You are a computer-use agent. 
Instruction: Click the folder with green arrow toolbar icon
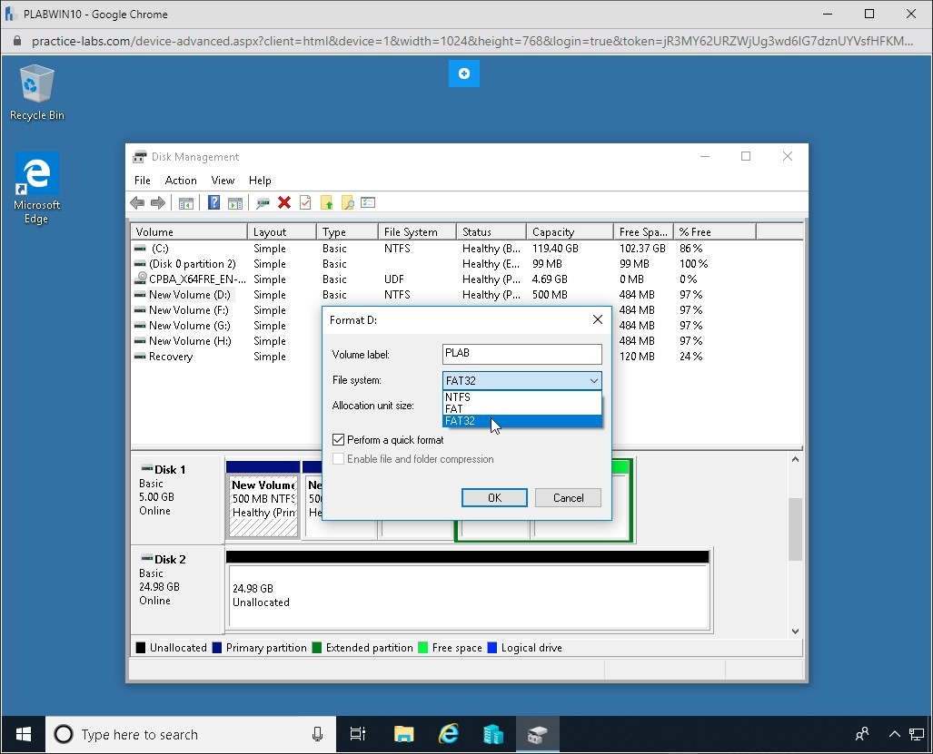click(327, 203)
